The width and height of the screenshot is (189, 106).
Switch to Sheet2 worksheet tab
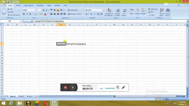click(x=21, y=96)
